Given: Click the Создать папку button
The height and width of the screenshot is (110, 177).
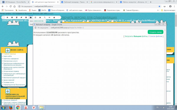Looking at the screenshot, I should [155, 32].
